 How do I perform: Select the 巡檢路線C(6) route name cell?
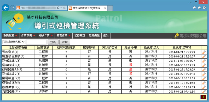click(18, 74)
